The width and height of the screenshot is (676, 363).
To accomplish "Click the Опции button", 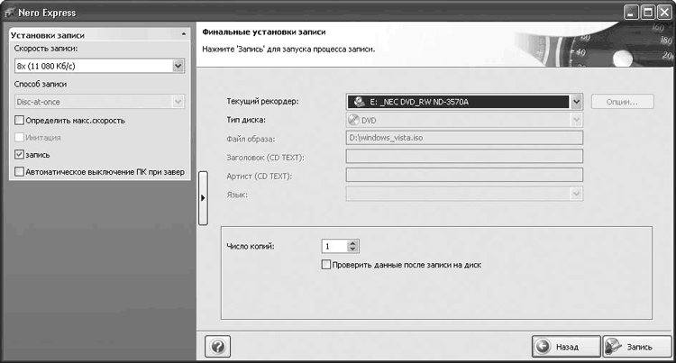I will click(622, 102).
